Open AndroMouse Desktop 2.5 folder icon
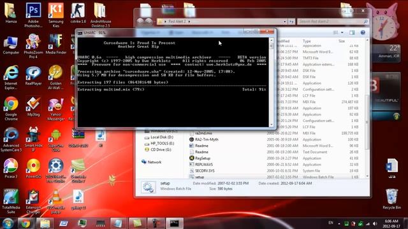This screenshot has height=229, width=408. [101, 15]
